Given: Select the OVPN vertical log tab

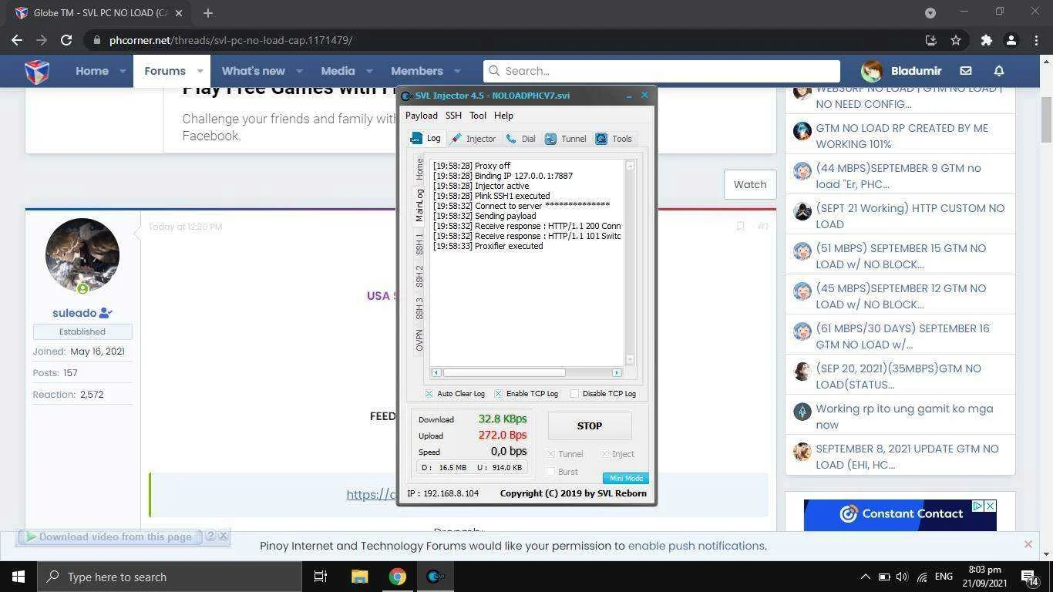Looking at the screenshot, I should point(419,340).
